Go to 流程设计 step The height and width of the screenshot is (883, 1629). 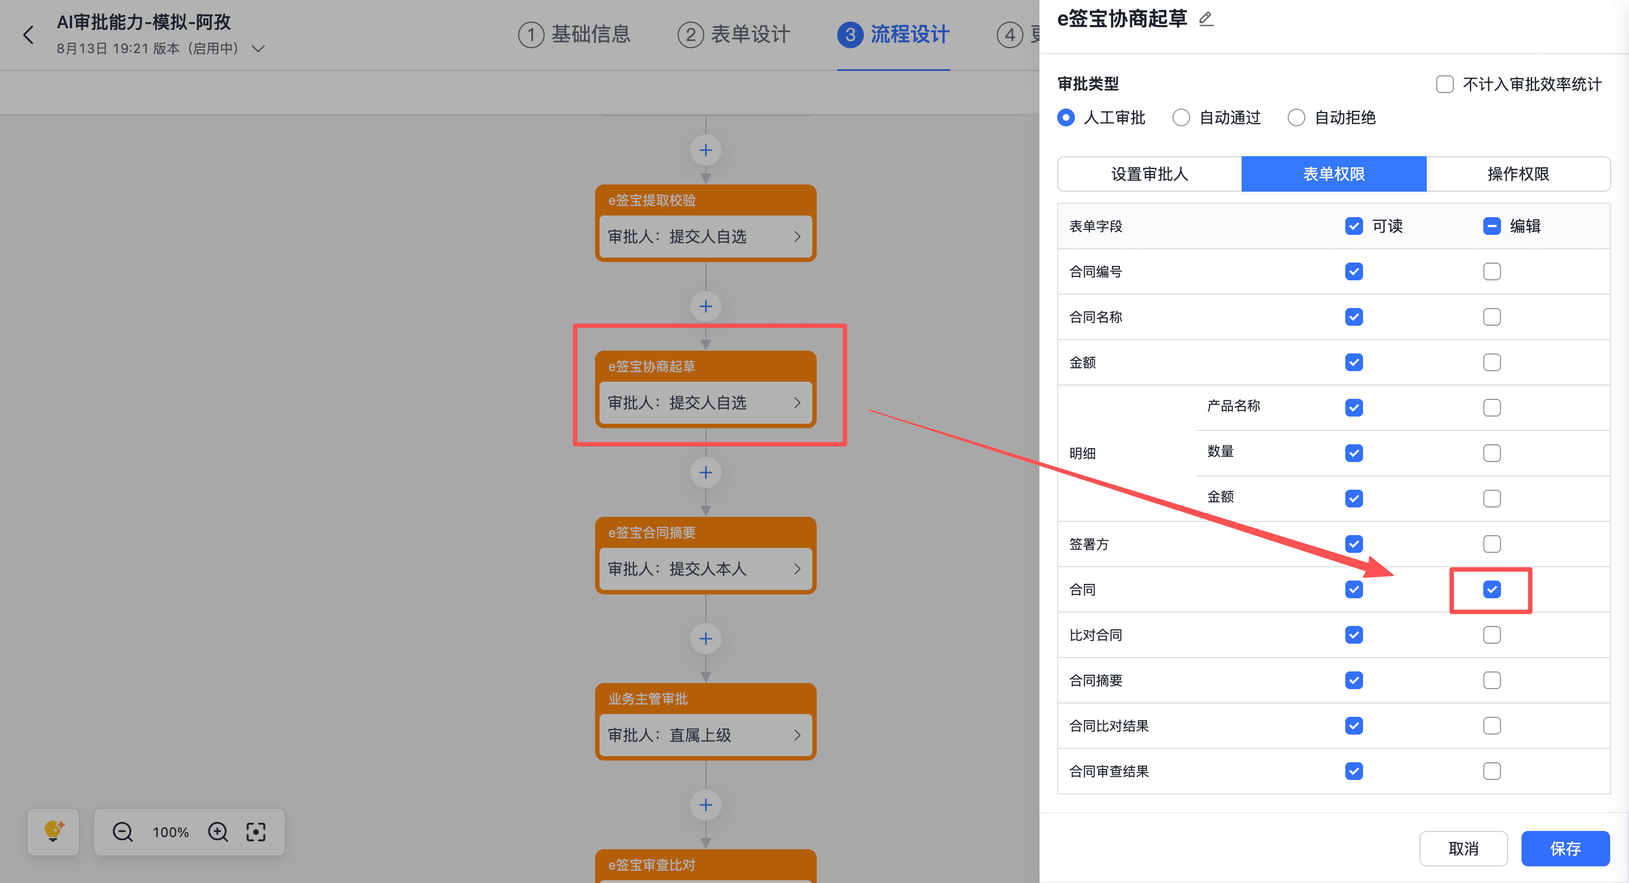tap(893, 34)
